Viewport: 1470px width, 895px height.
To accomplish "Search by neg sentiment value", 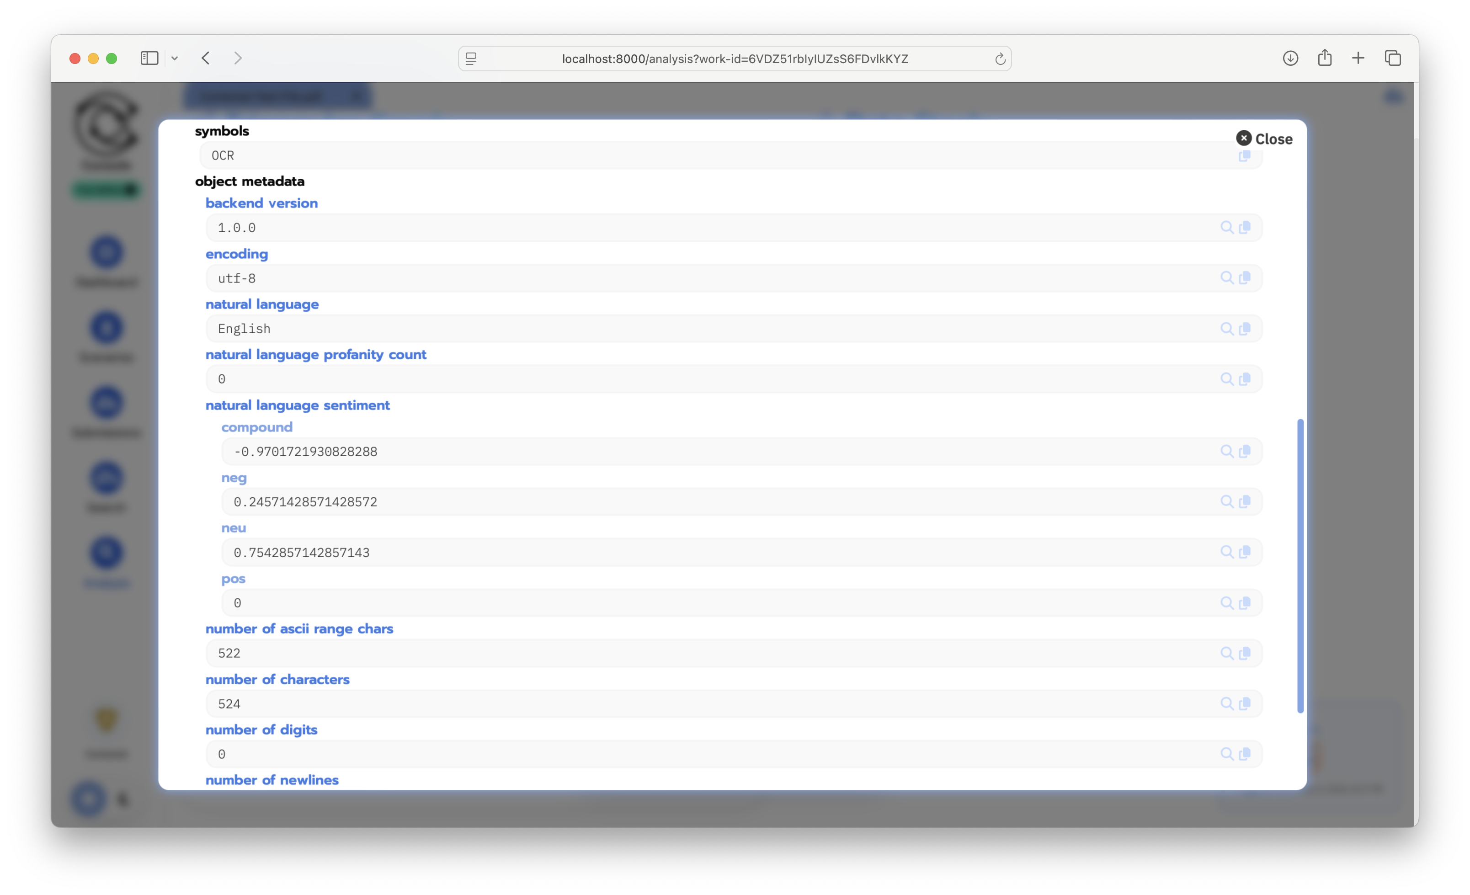I will click(1226, 502).
